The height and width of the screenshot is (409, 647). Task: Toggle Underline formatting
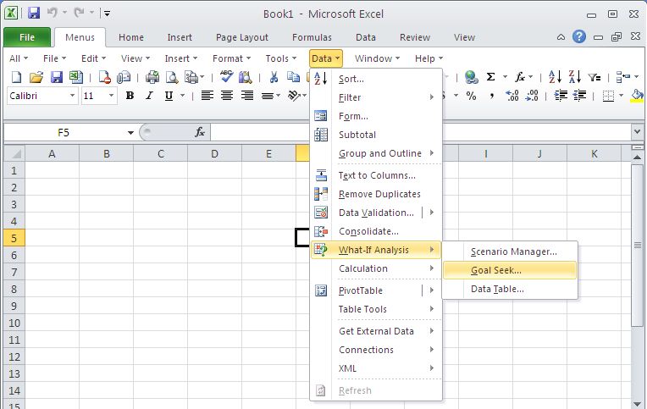click(x=169, y=97)
